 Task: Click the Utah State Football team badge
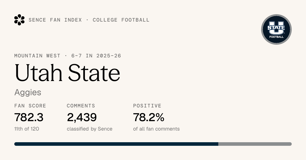click(x=276, y=29)
